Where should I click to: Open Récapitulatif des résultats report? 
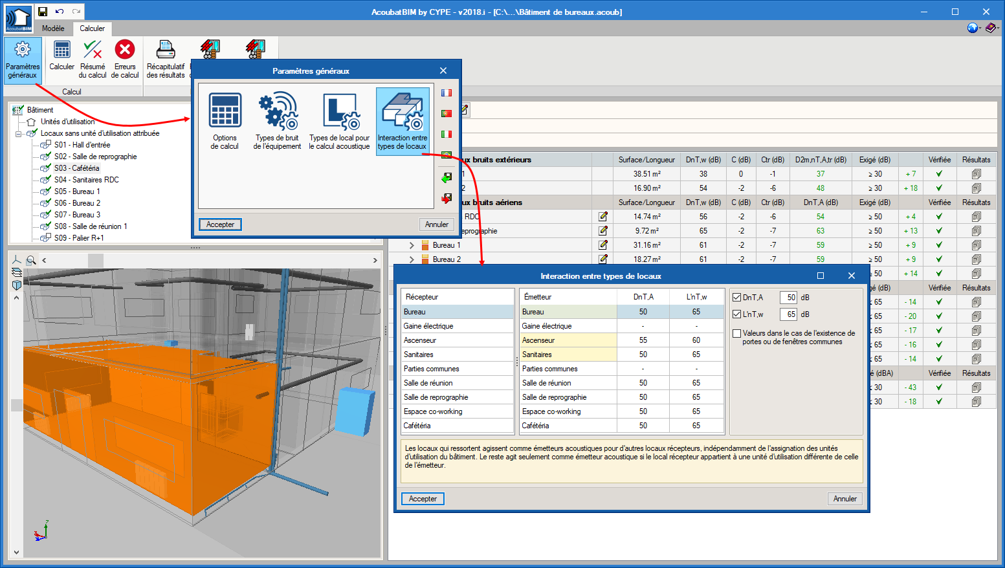pos(166,60)
